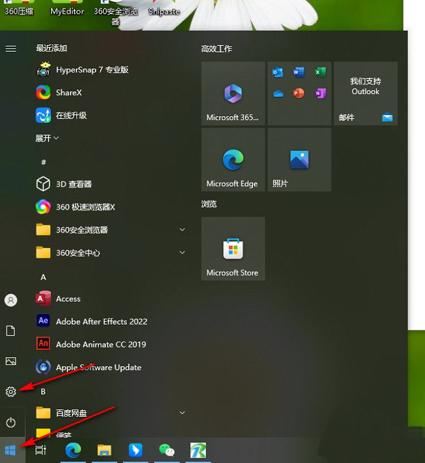The width and height of the screenshot is (425, 463).
Task: Open the 照片 Photos tile
Action: click(x=299, y=159)
